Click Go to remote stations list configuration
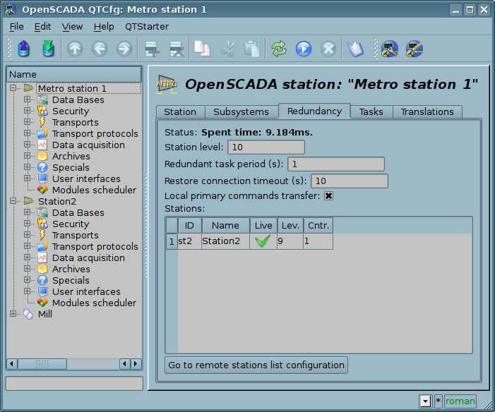This screenshot has height=412, width=495. [x=256, y=365]
